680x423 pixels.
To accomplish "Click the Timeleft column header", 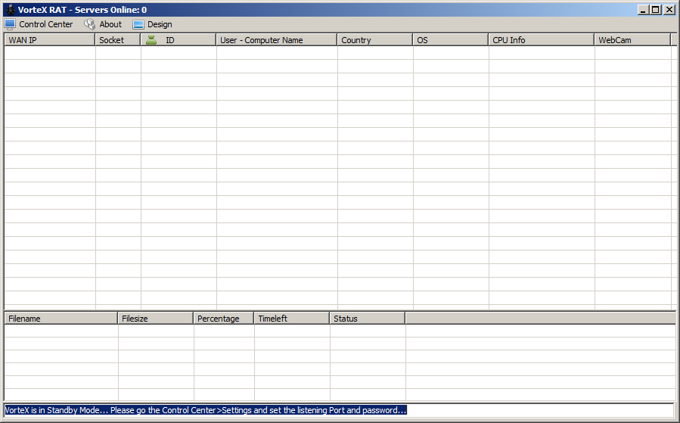I will (291, 319).
